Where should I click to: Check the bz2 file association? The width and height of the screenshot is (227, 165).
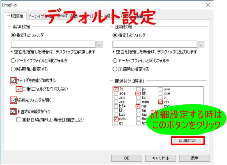(x=116, y=114)
